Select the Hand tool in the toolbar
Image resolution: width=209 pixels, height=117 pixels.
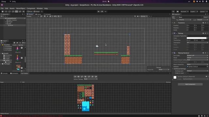tap(2, 12)
